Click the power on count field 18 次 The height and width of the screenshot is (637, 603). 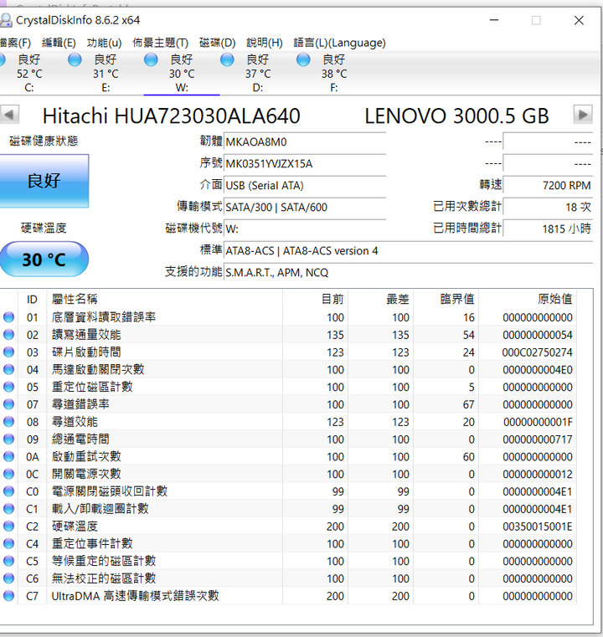pyautogui.click(x=548, y=208)
